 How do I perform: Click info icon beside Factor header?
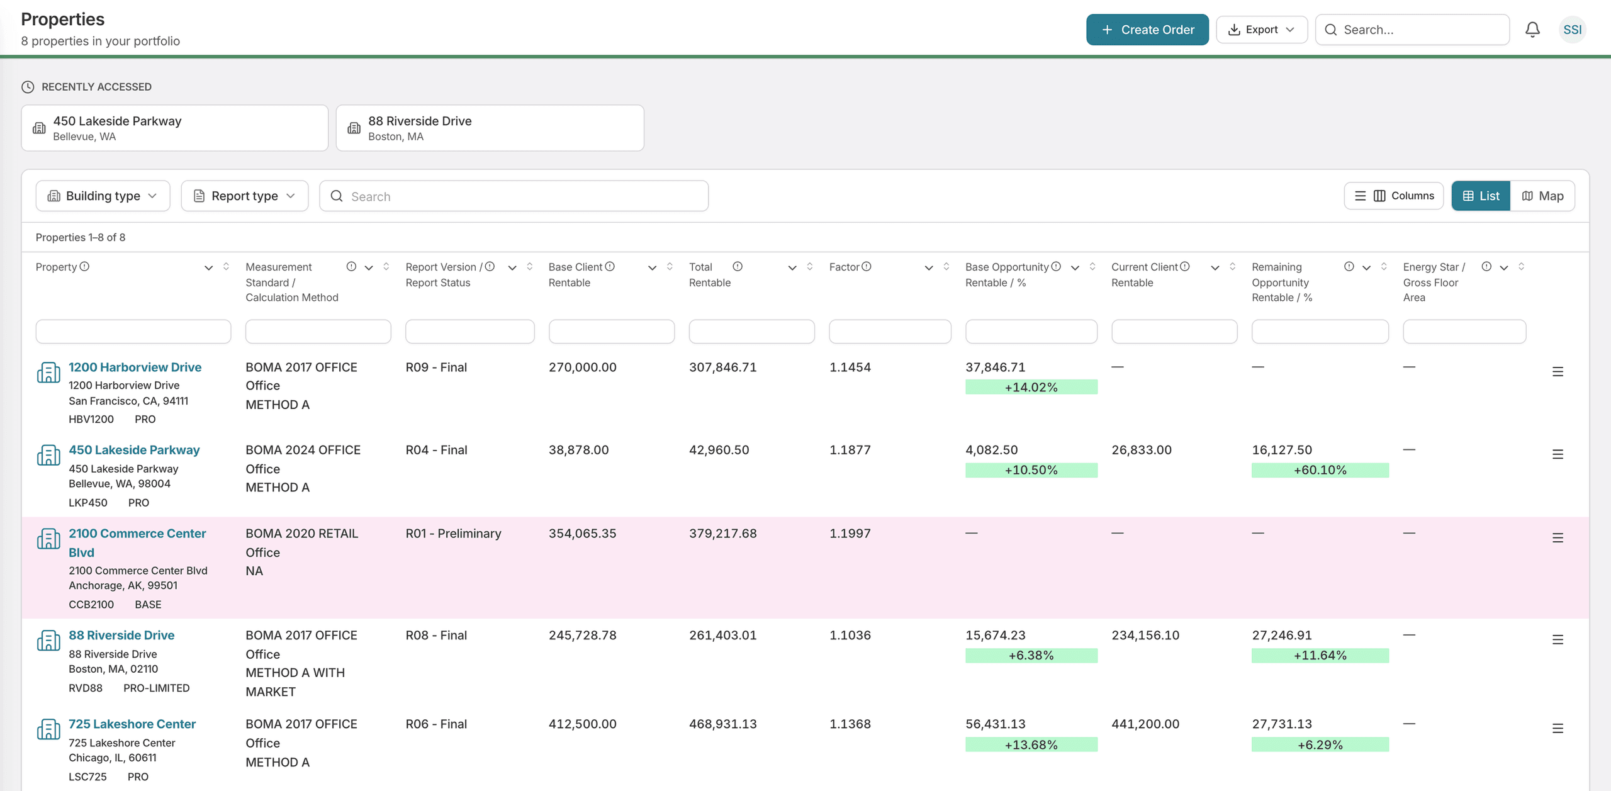click(x=867, y=267)
